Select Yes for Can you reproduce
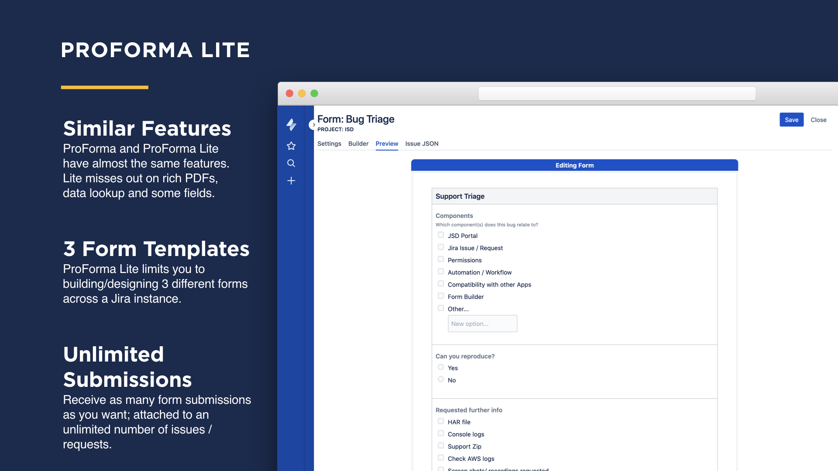This screenshot has width=838, height=471. tap(441, 367)
